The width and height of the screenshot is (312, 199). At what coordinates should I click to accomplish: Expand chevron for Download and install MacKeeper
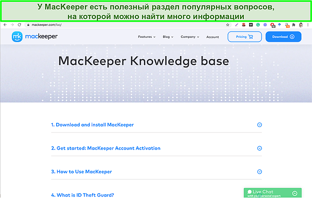(x=260, y=125)
